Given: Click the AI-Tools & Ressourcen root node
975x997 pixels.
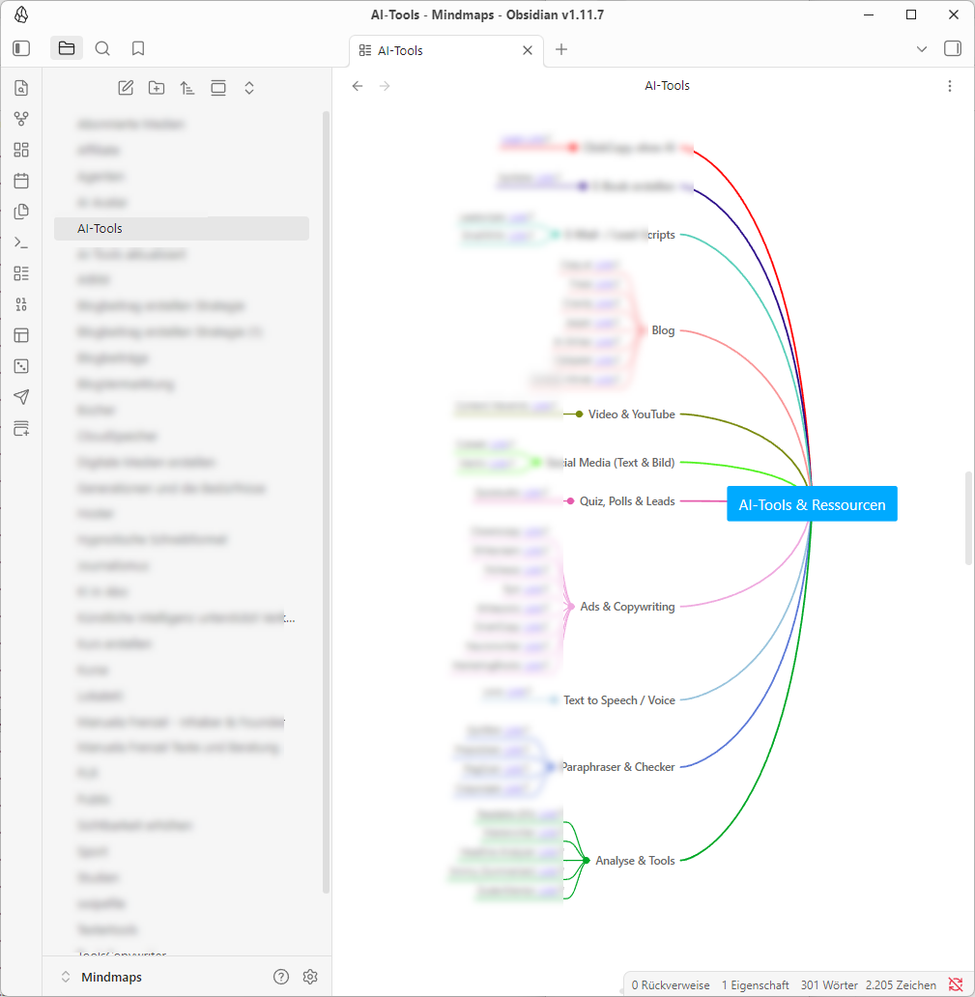Looking at the screenshot, I should [x=812, y=504].
